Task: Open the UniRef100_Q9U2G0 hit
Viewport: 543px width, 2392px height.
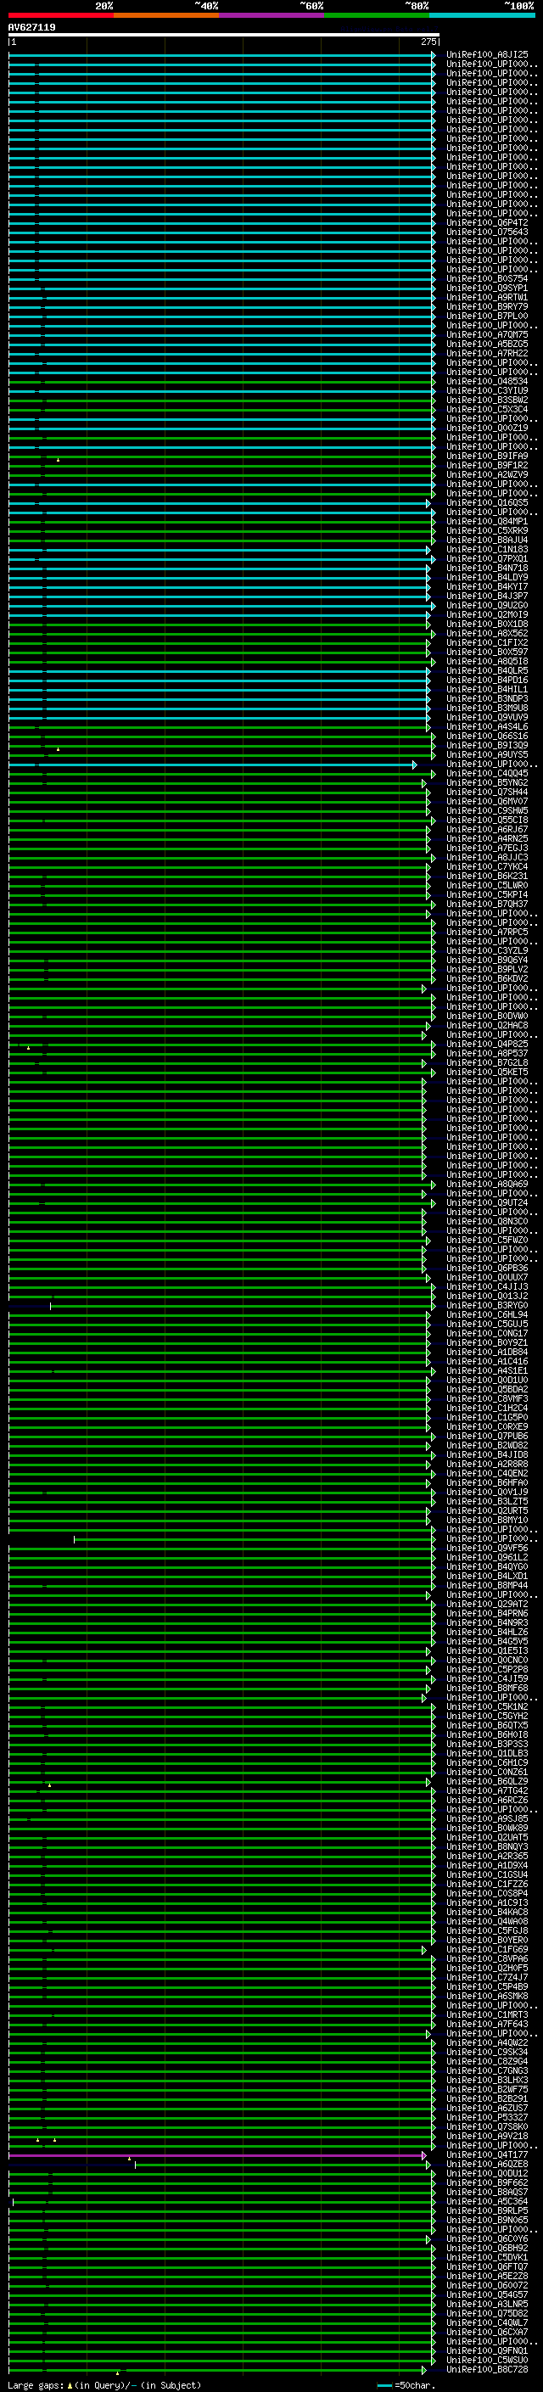Action: tap(487, 606)
